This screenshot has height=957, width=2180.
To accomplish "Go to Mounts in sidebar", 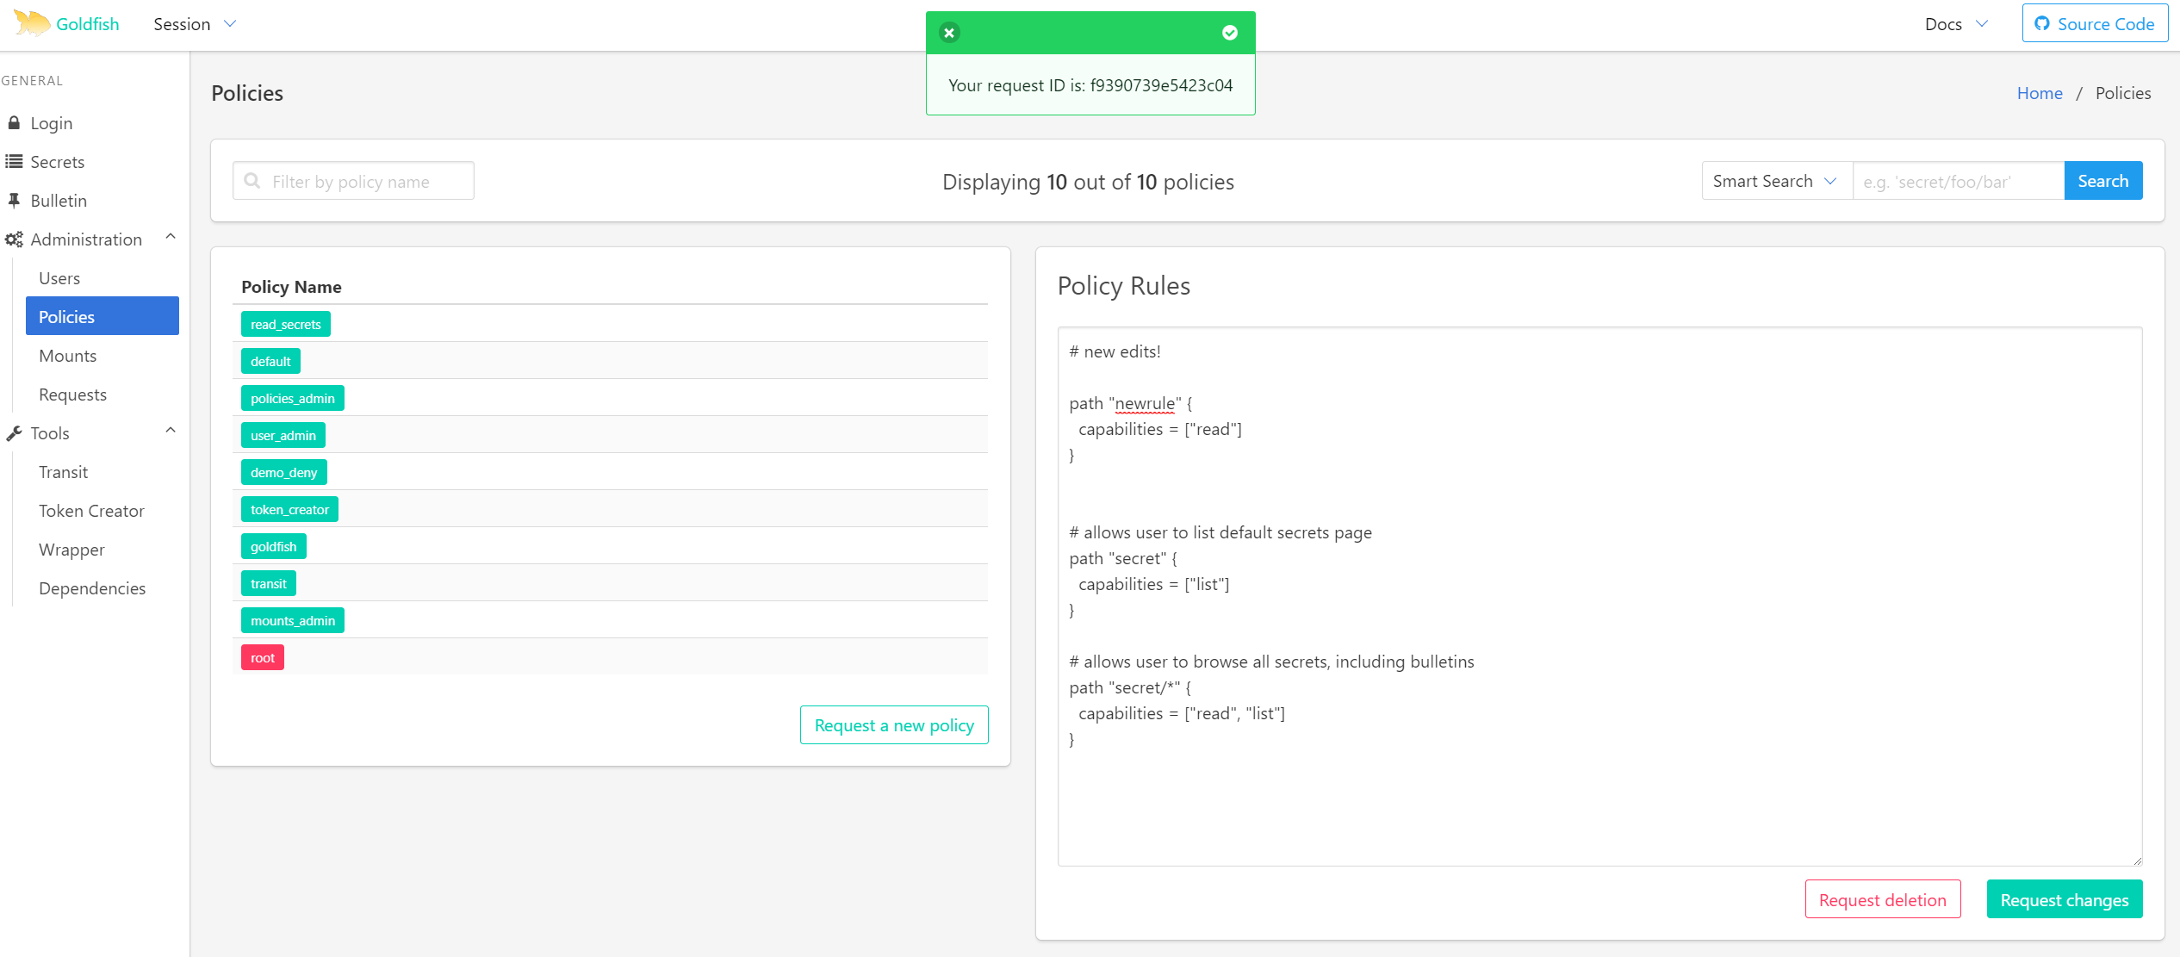I will point(67,356).
